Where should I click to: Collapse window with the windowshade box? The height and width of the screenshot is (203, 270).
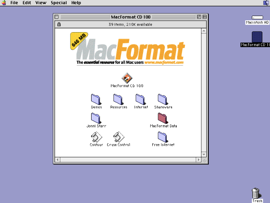(205, 17)
